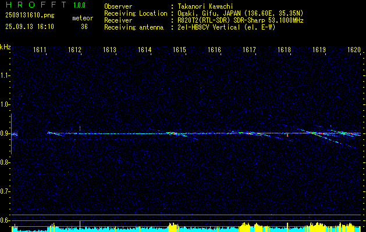
Task: Click the 1617 time marker
Action: pos(249,50)
